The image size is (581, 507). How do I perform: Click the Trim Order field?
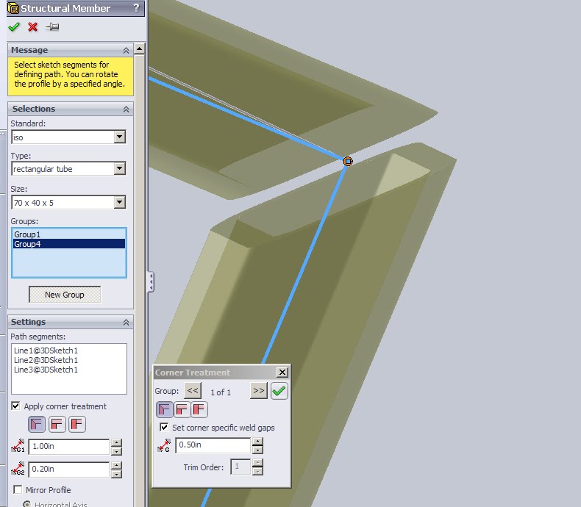240,467
